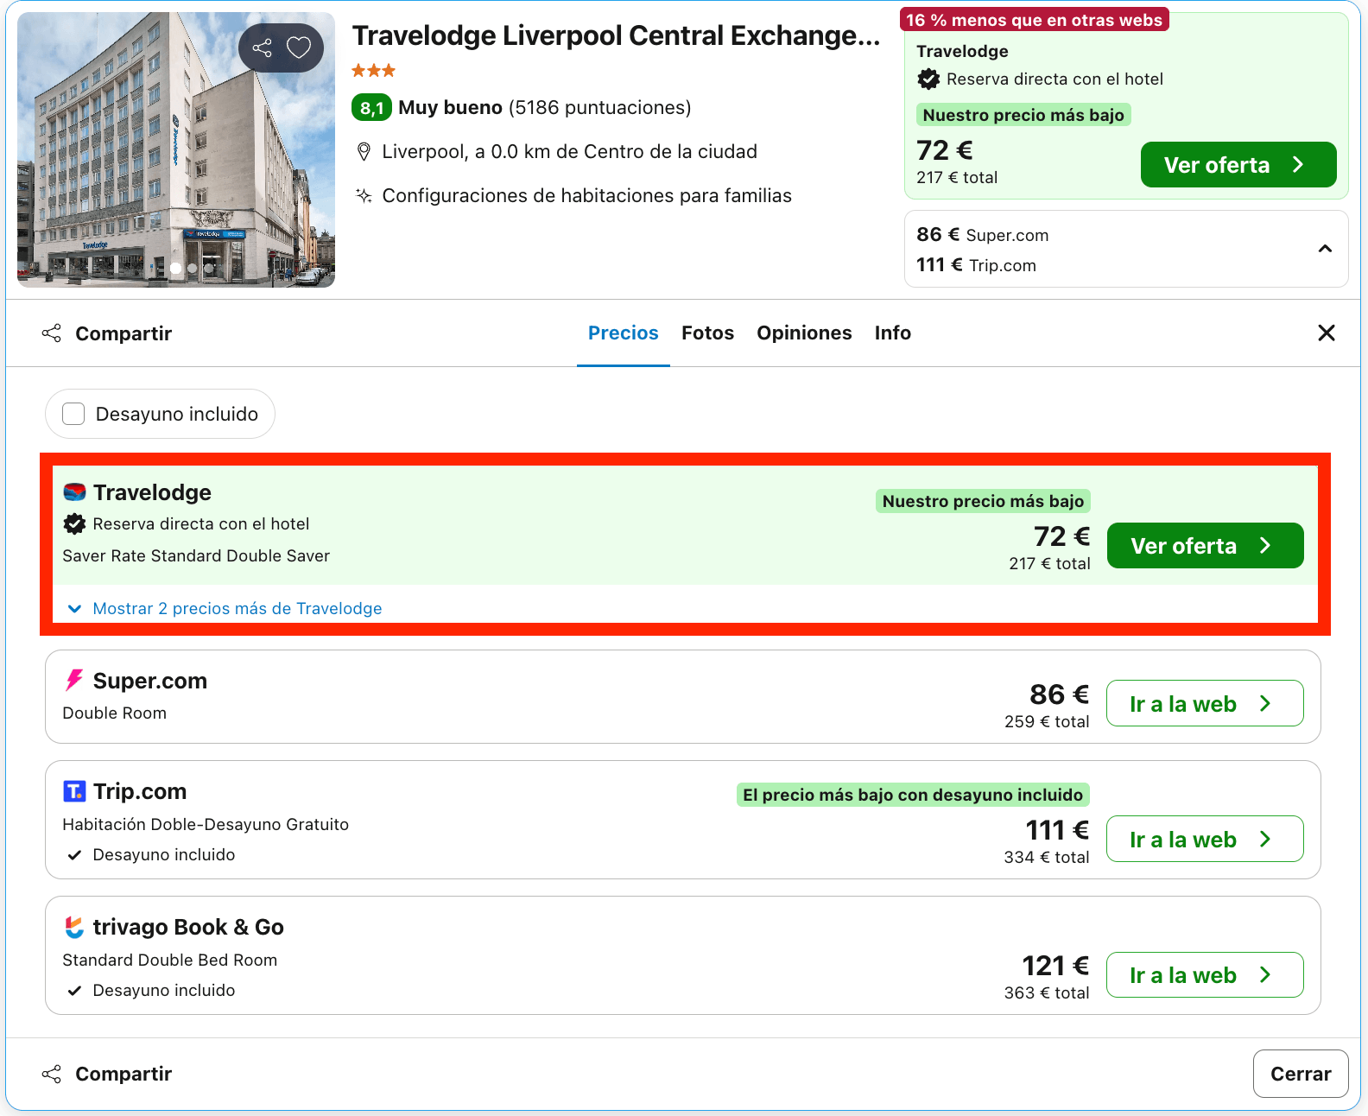Click the hotel title Travelodge Liverpool Central Exchange

coord(617,35)
